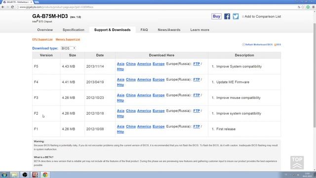Click the Date column header
The image size is (316, 178).
click(x=100, y=55)
